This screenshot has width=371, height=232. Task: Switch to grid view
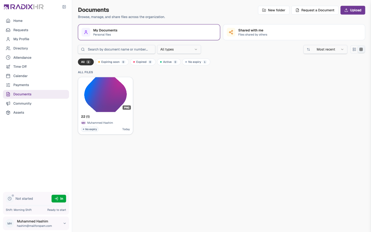(361, 49)
